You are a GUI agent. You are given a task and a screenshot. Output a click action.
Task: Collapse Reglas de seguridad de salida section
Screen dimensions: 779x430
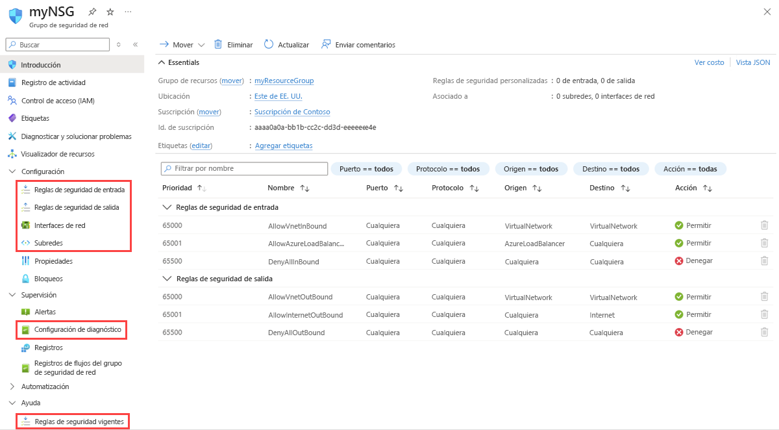pyautogui.click(x=167, y=278)
